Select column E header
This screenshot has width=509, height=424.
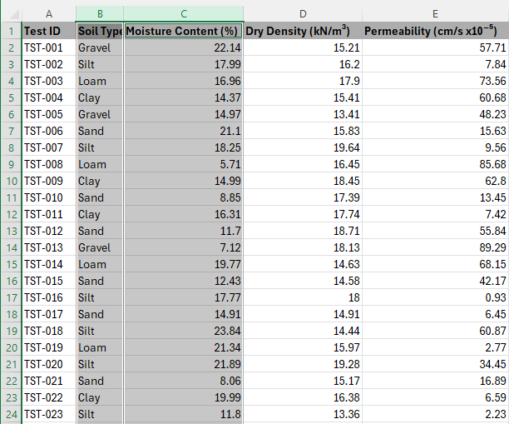tap(435, 14)
